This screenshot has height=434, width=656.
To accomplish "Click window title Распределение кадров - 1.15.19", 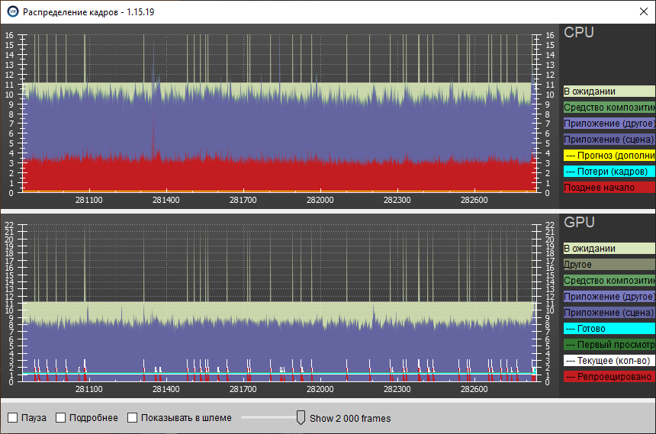I will pyautogui.click(x=88, y=12).
